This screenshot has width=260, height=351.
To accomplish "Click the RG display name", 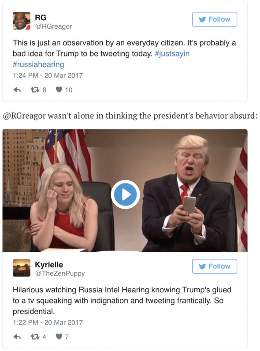I will [41, 18].
